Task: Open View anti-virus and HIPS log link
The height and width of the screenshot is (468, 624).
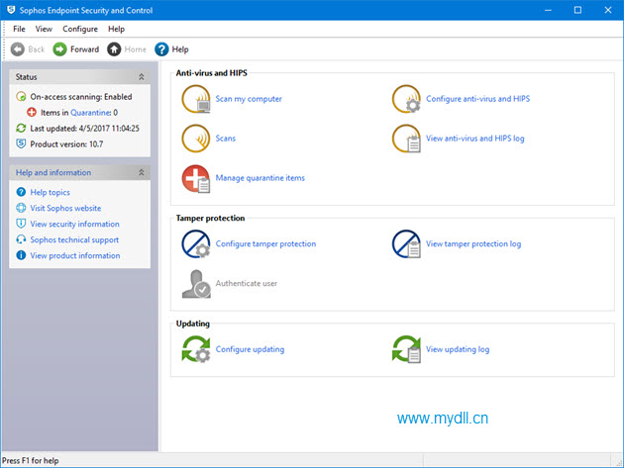Action: [x=475, y=139]
